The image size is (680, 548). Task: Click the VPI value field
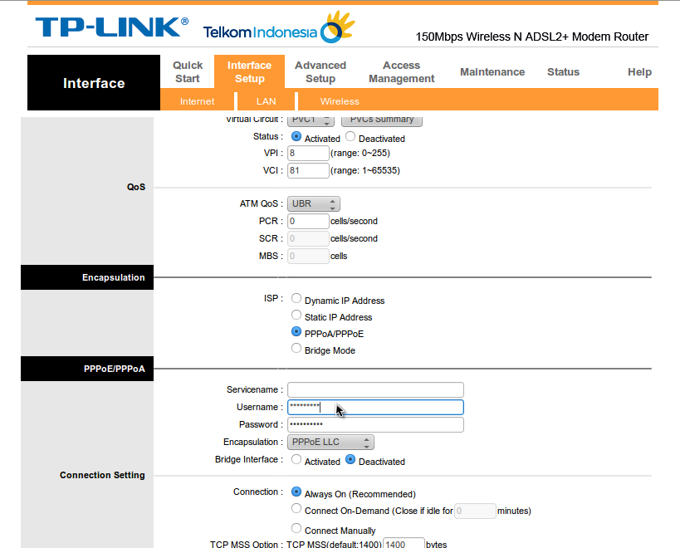tap(307, 153)
